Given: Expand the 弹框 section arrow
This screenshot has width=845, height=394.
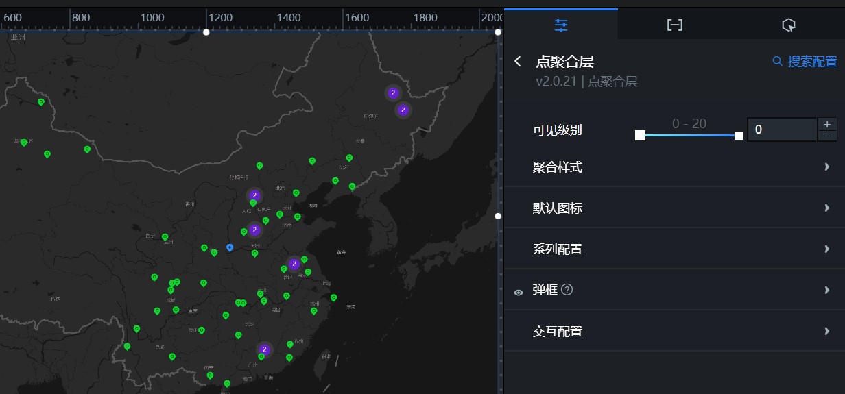Looking at the screenshot, I should 827,290.
